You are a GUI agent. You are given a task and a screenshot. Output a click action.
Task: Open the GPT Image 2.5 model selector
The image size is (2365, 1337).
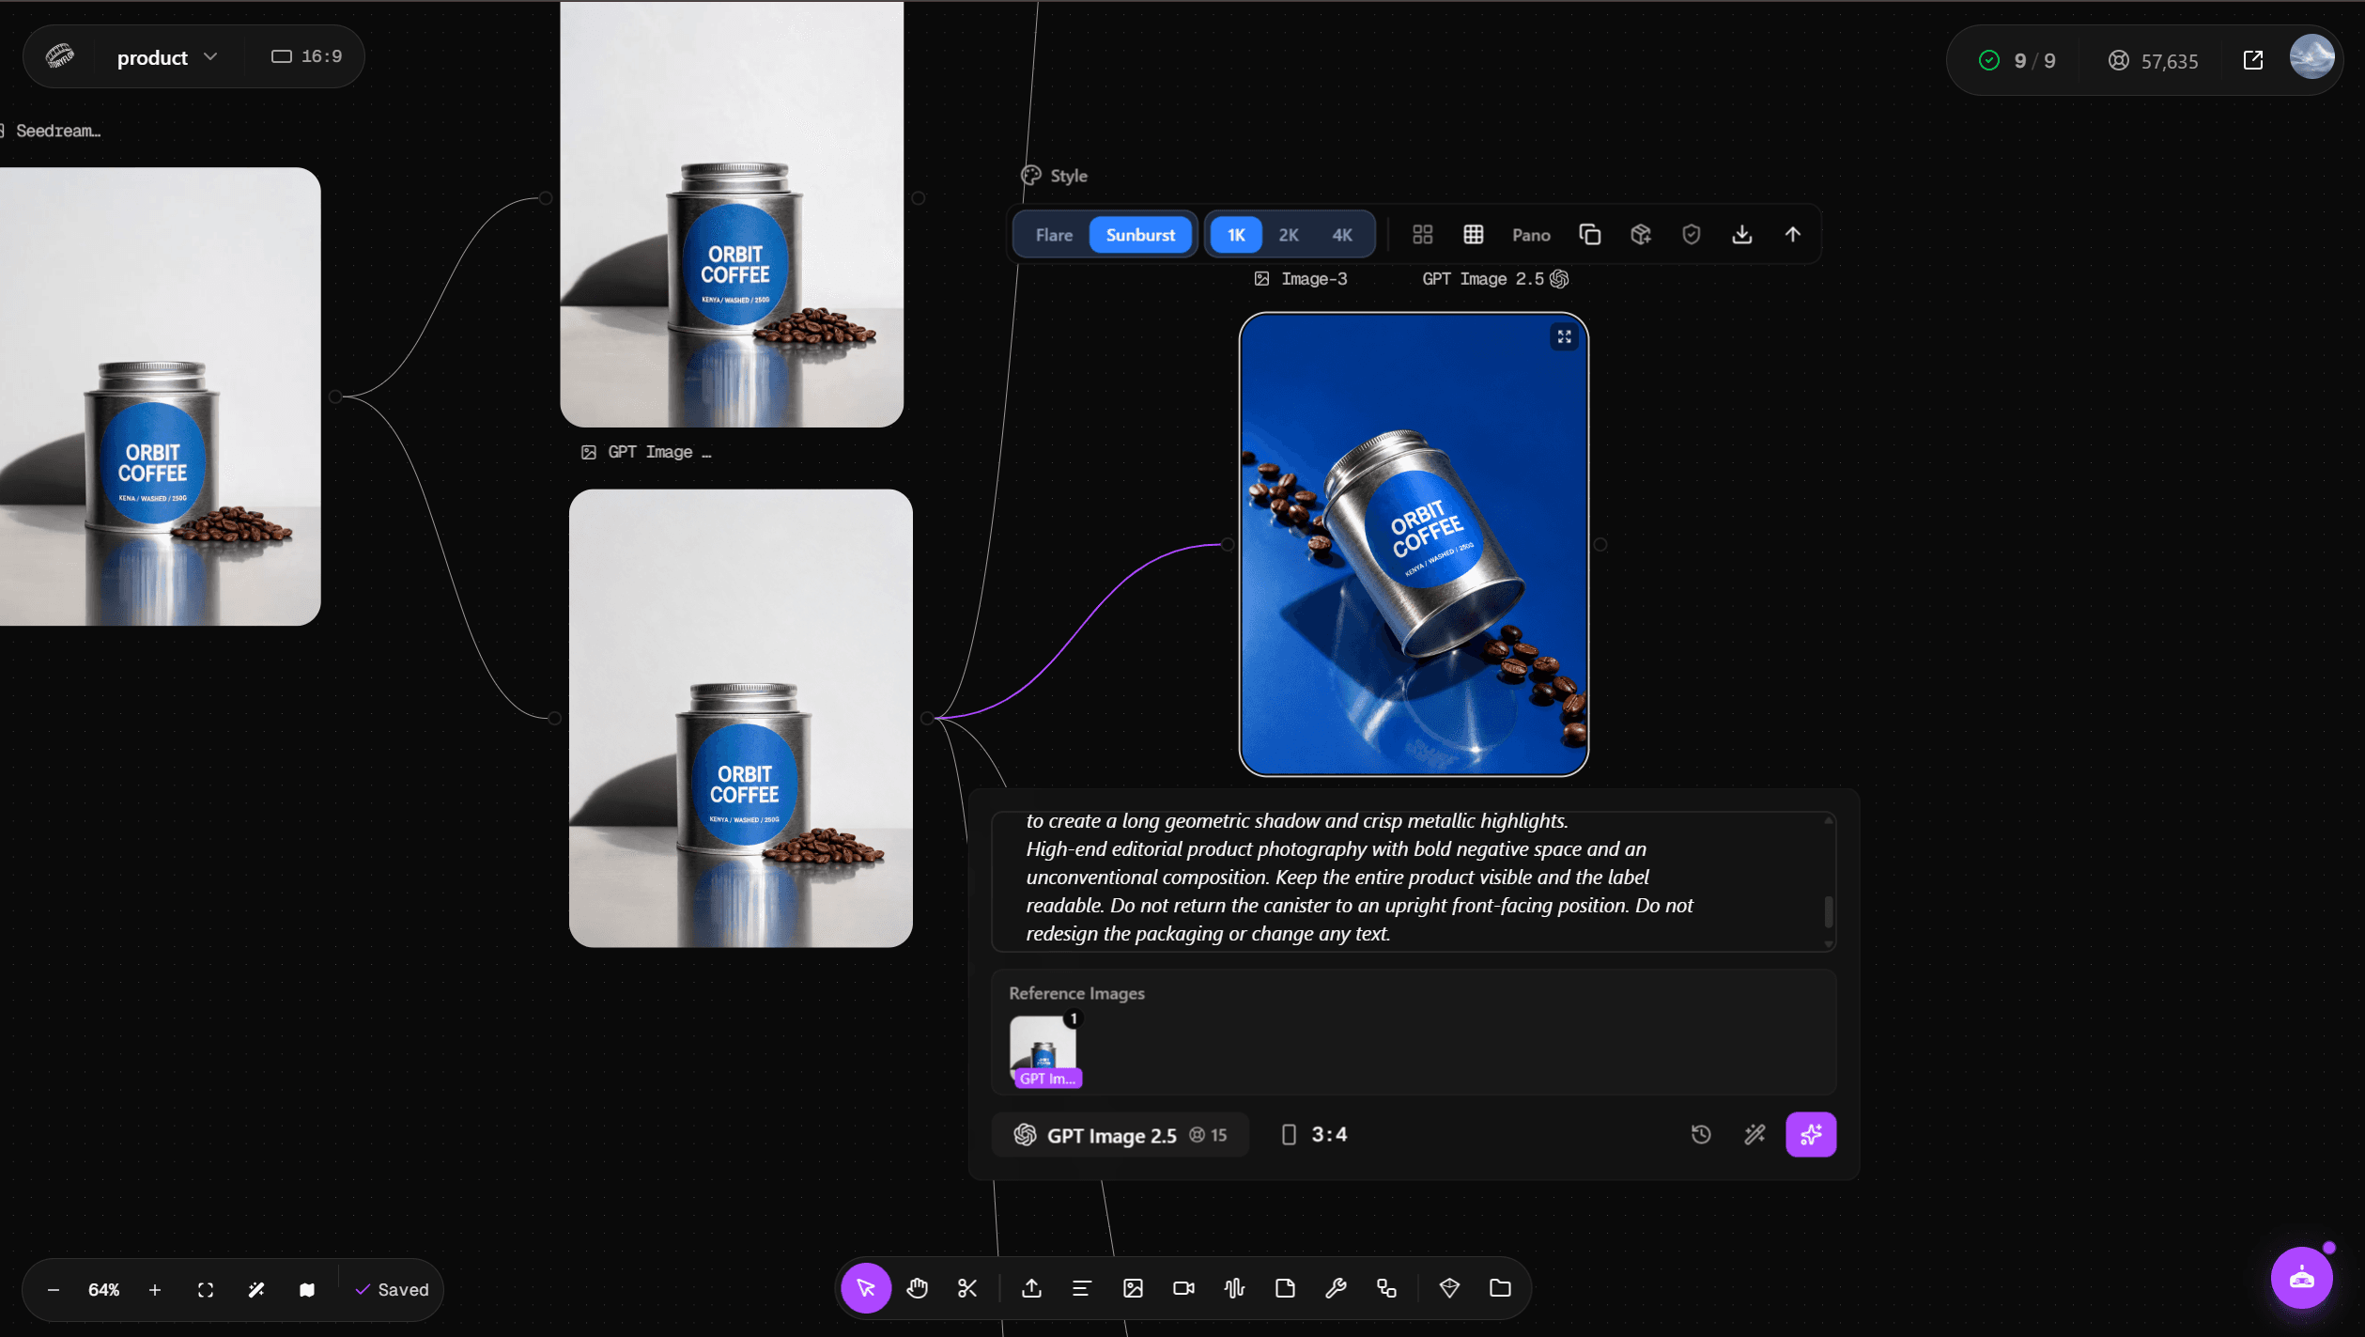pos(1120,1135)
